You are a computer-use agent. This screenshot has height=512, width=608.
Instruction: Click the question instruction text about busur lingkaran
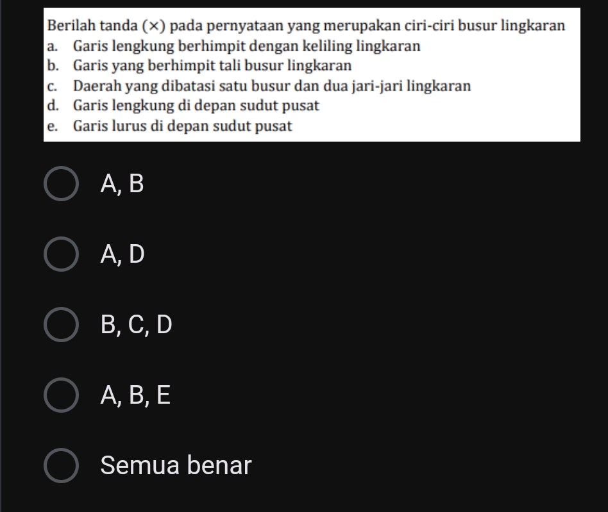click(x=306, y=26)
